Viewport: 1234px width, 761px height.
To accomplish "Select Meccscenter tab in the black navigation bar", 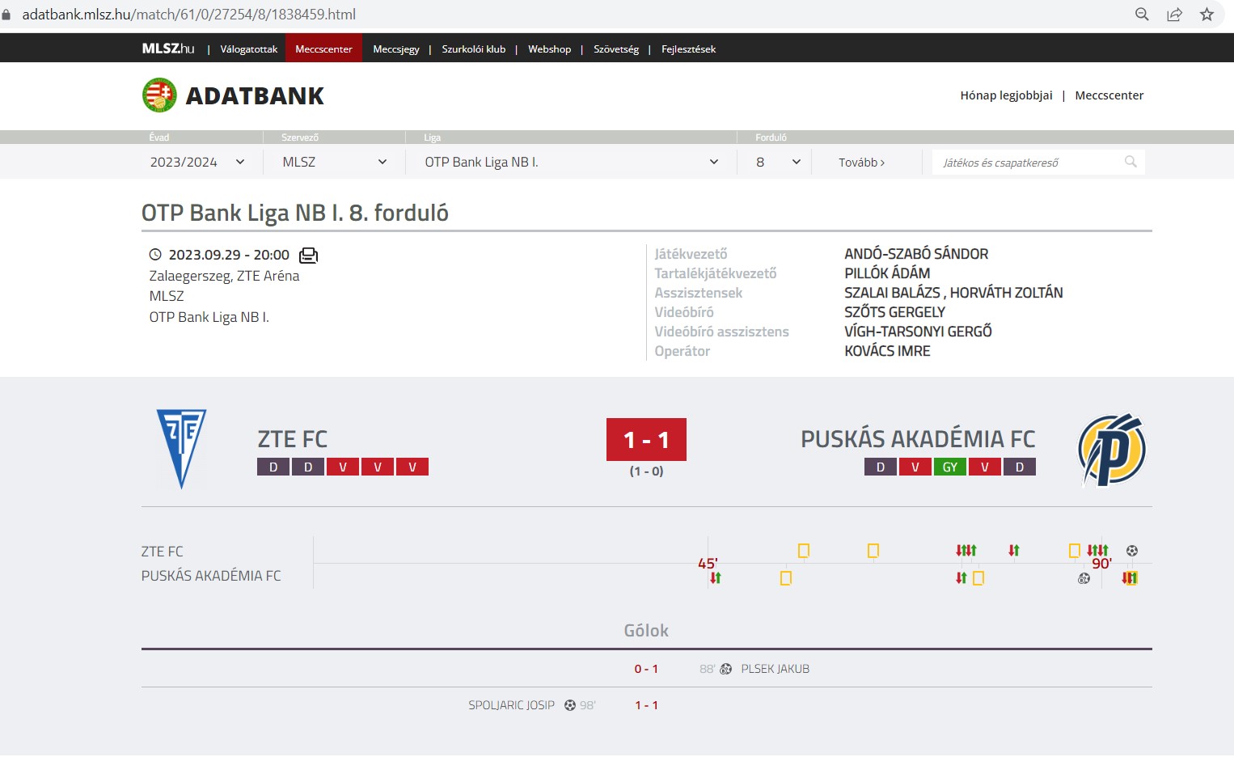I will pyautogui.click(x=323, y=49).
